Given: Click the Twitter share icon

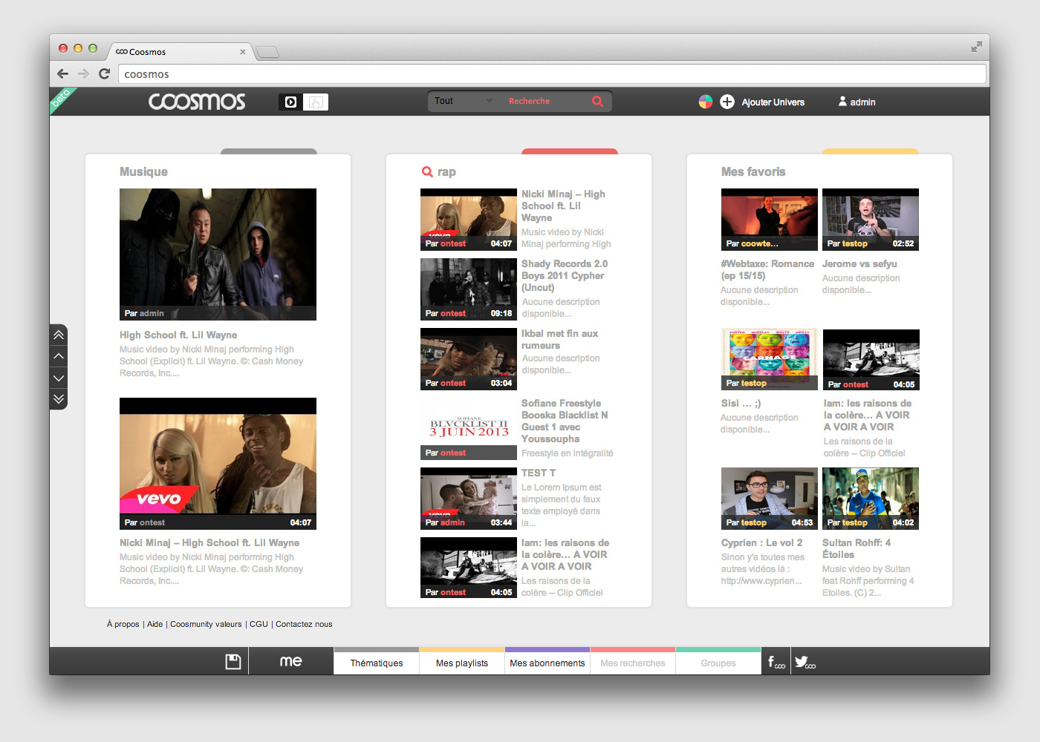Looking at the screenshot, I should (805, 662).
